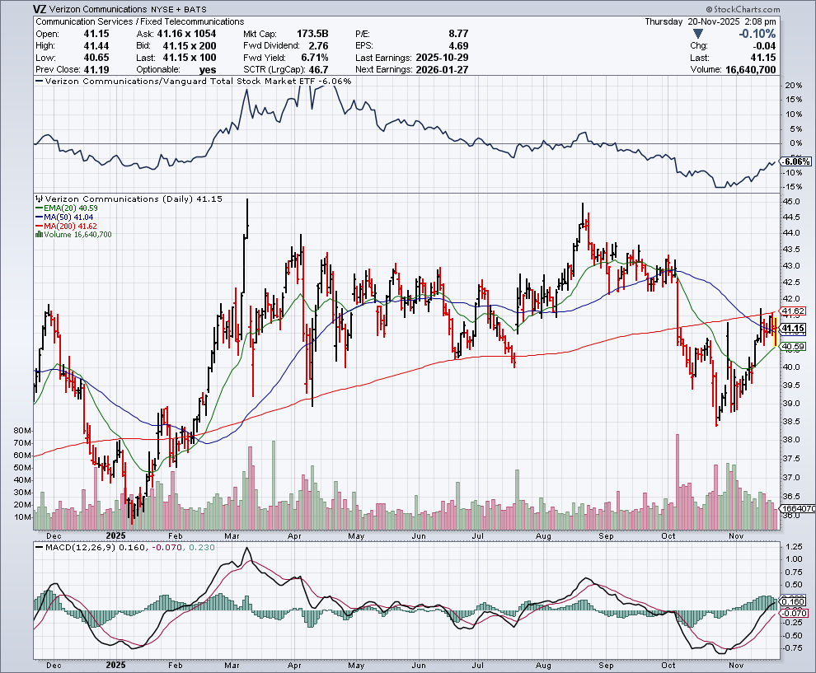Click the -0.10% percent change value

(x=757, y=34)
